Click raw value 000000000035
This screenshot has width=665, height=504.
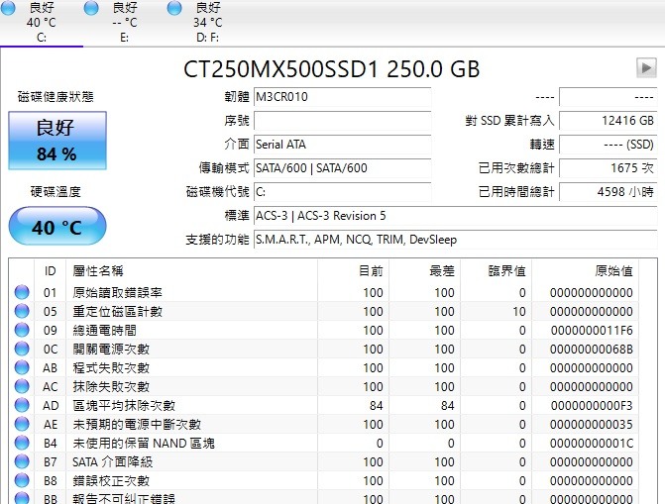tap(592, 425)
